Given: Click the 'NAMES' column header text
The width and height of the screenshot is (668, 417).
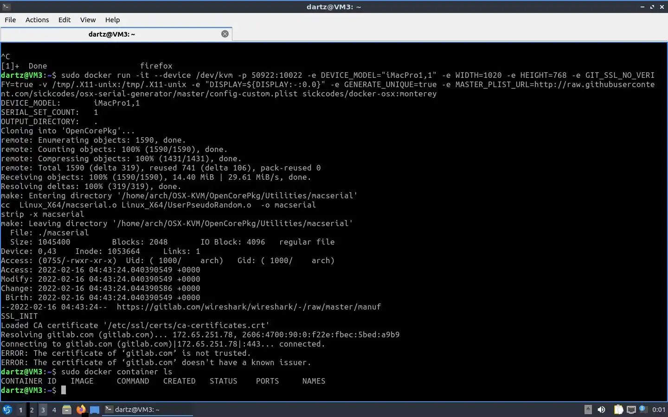Looking at the screenshot, I should 314,381.
